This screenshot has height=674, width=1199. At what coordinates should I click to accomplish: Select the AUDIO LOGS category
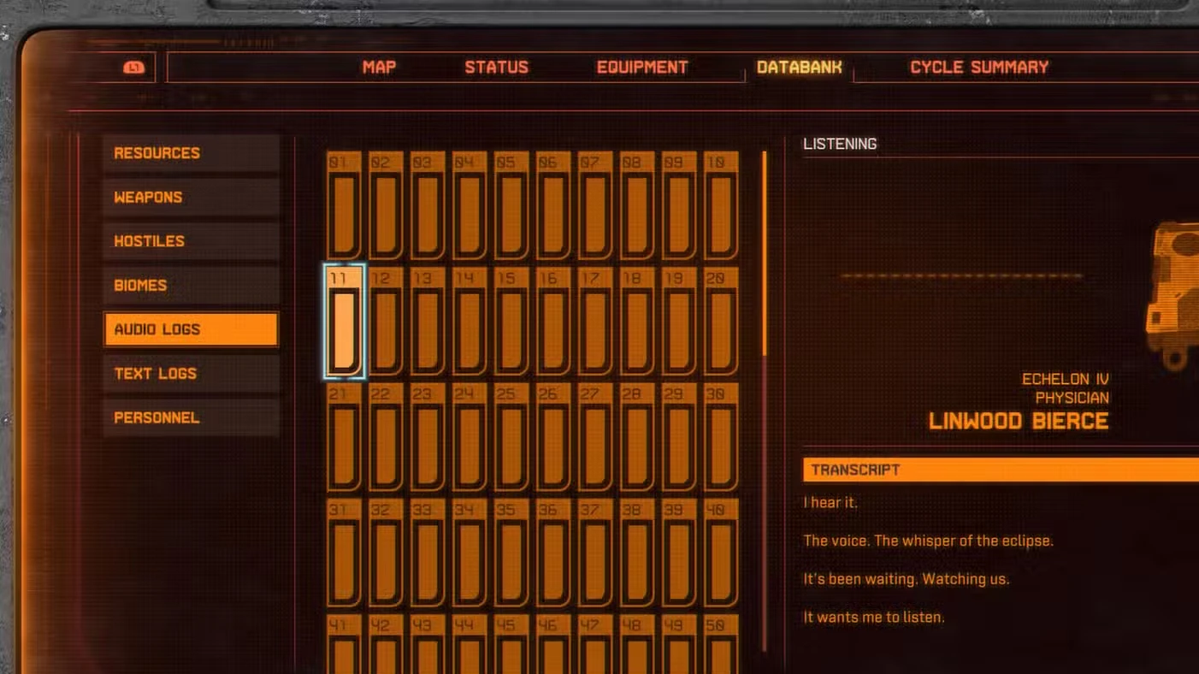click(192, 329)
